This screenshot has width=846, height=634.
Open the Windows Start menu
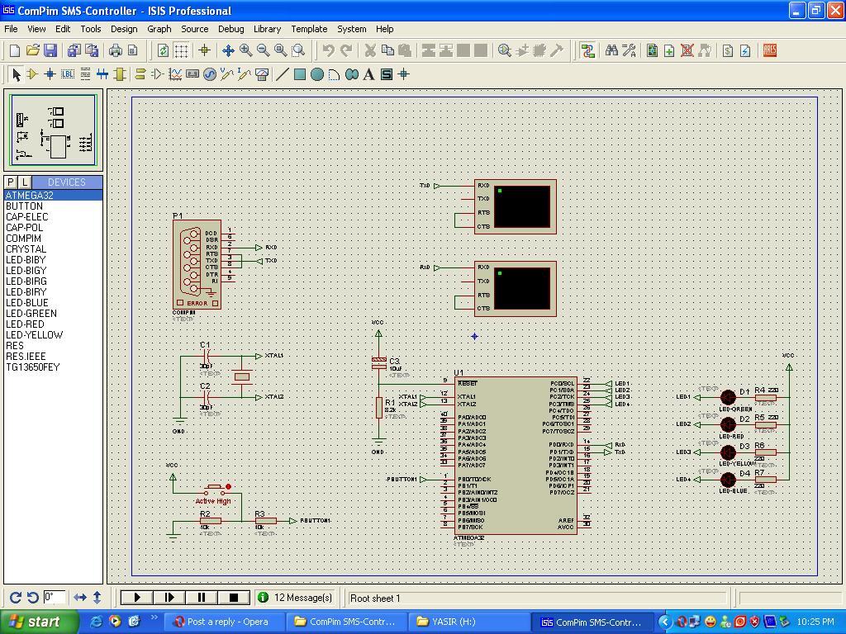(x=35, y=622)
